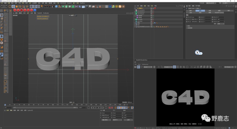Go to start of animation
Screen dimensions: 237x129
[x=89, y=108]
